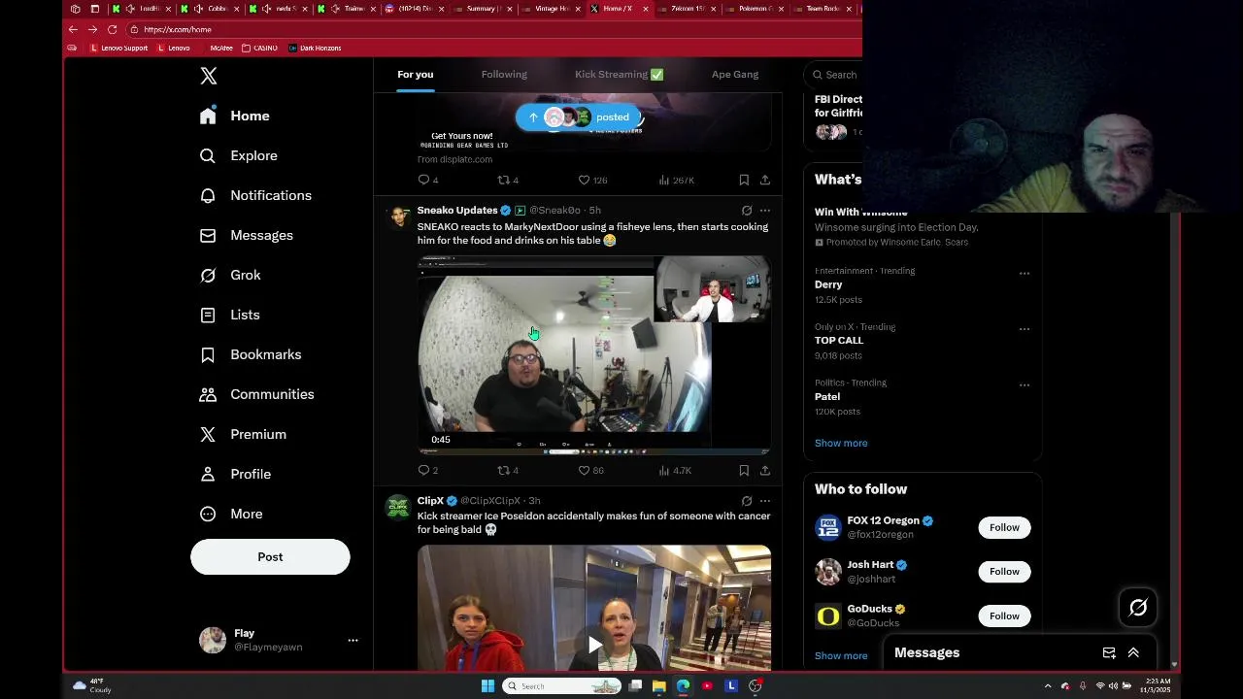Screen dimensions: 1243x699
Task: Switch to the Following tab
Action: [504, 75]
